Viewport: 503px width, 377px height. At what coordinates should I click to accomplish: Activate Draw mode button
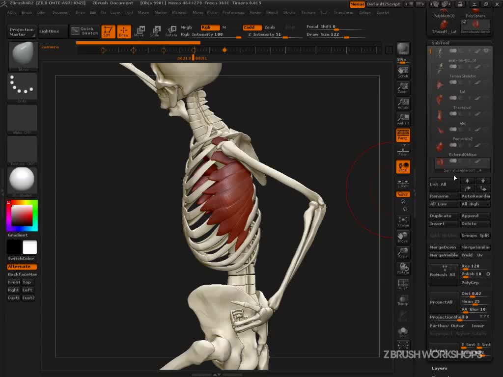tap(124, 31)
